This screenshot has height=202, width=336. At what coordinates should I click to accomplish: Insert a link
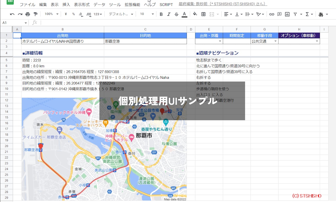(x=272, y=14)
